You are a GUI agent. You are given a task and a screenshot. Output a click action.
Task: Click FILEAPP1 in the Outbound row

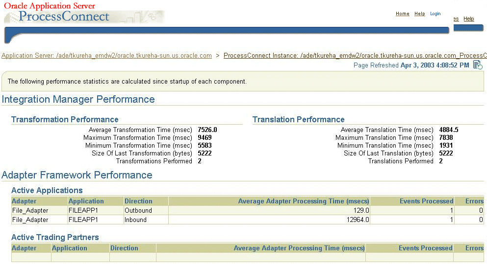(x=83, y=210)
